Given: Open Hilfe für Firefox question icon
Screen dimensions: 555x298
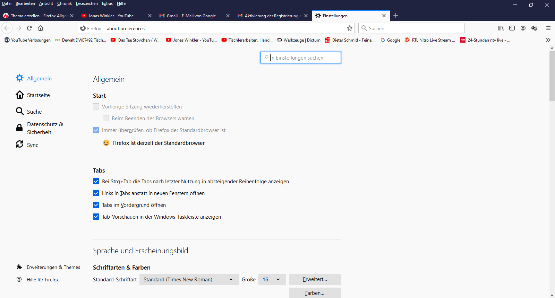Looking at the screenshot, I should click(x=19, y=280).
